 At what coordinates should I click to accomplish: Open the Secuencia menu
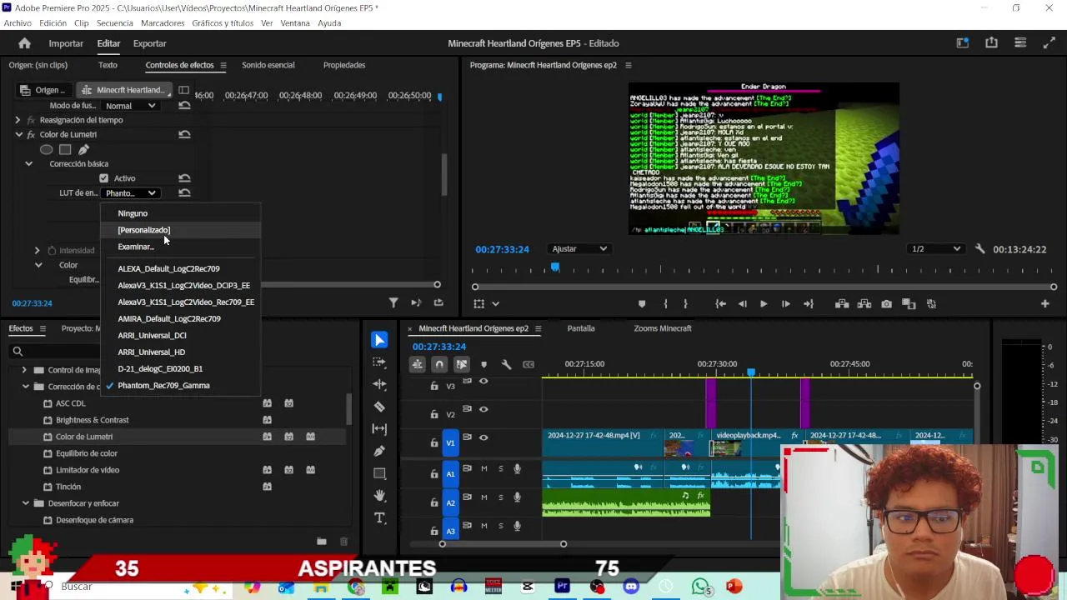[x=114, y=23]
